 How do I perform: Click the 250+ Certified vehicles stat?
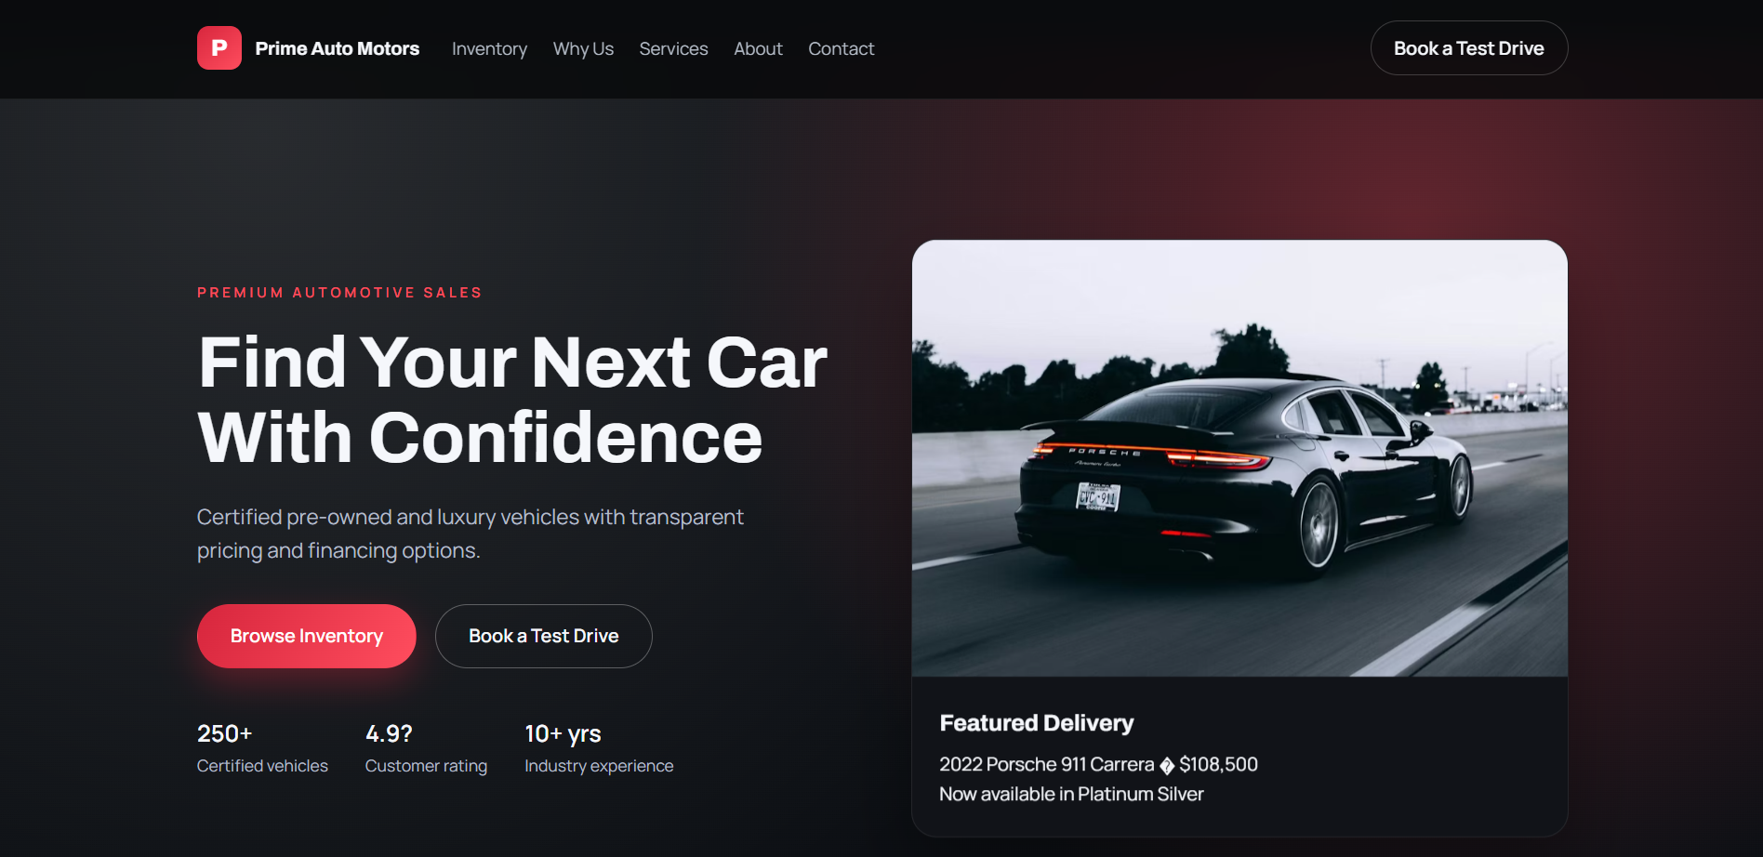click(262, 748)
